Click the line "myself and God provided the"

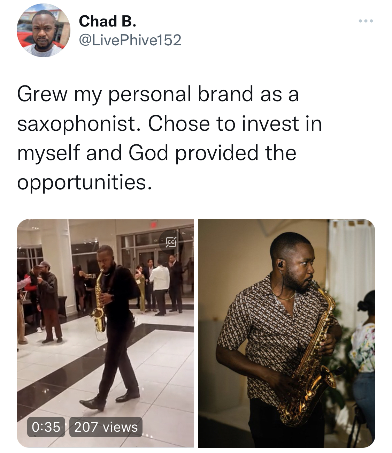(x=157, y=153)
